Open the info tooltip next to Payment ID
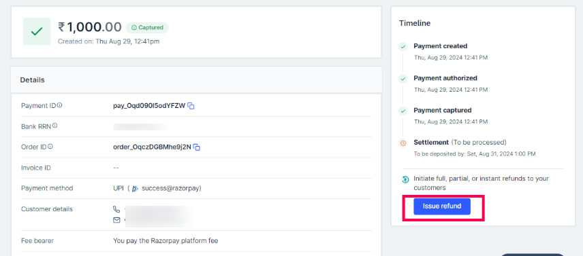This screenshot has width=583, height=256. point(59,105)
